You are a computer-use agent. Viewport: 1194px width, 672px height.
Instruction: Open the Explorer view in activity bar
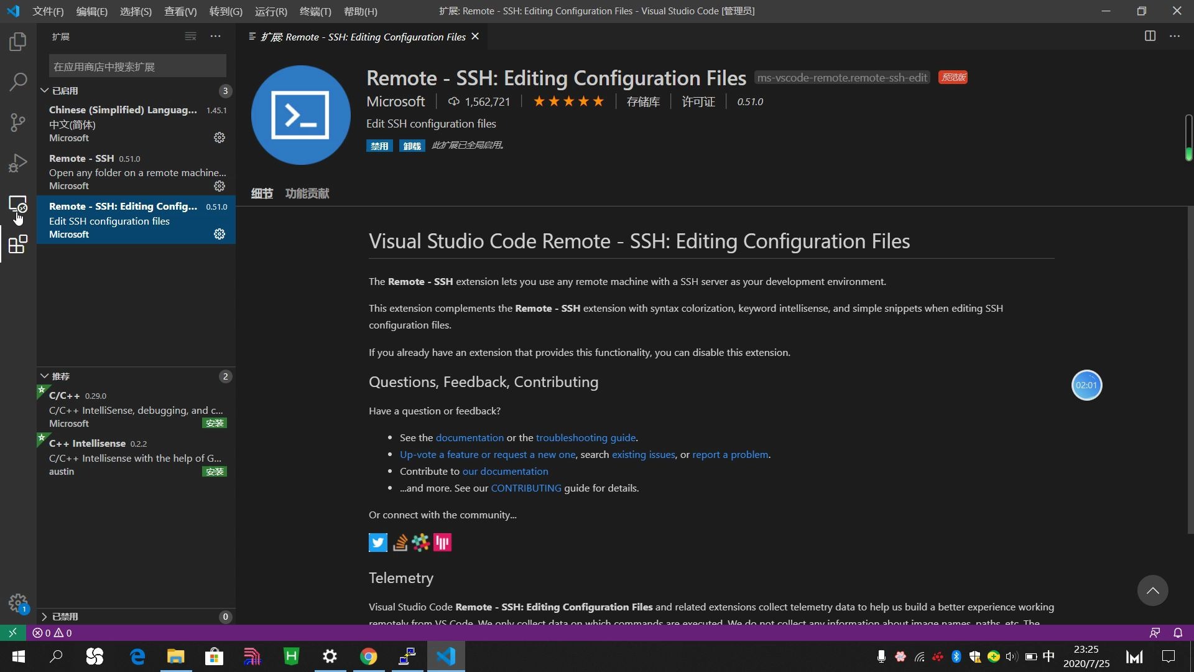tap(18, 42)
